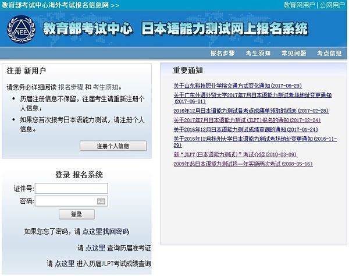The image size is (349, 276).
Task: Click 报名步骤 link in registration instructions
Action: pos(70,87)
